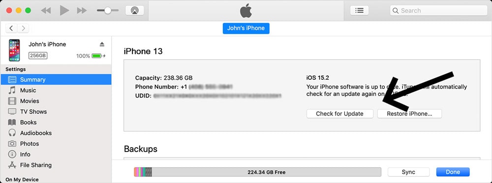This screenshot has width=492, height=183.
Task: Click the yellow minimize window button
Action: [x=19, y=10]
